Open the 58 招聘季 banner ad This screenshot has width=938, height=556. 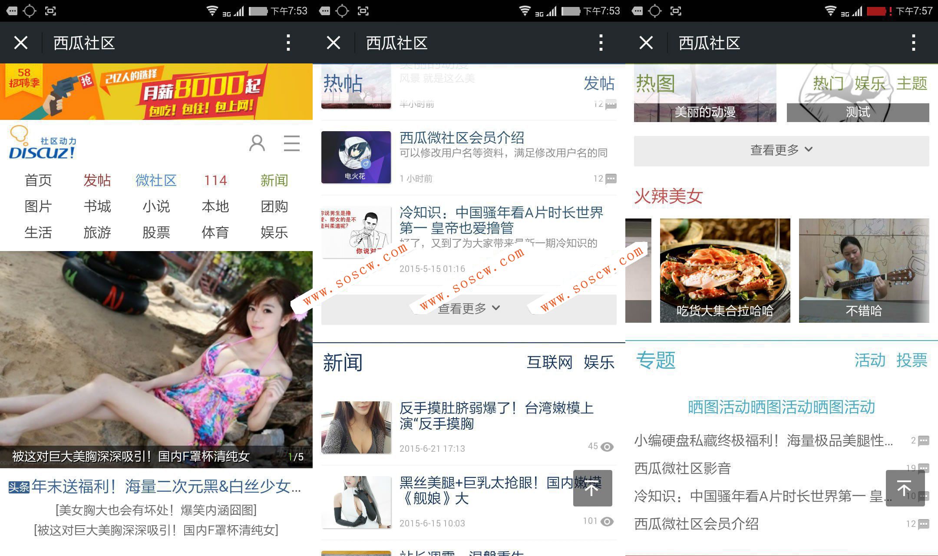coord(156,92)
